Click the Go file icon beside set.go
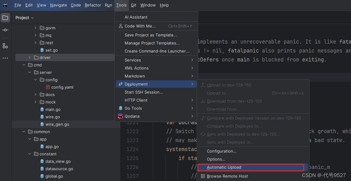This screenshot has height=181, width=351. (42, 50)
